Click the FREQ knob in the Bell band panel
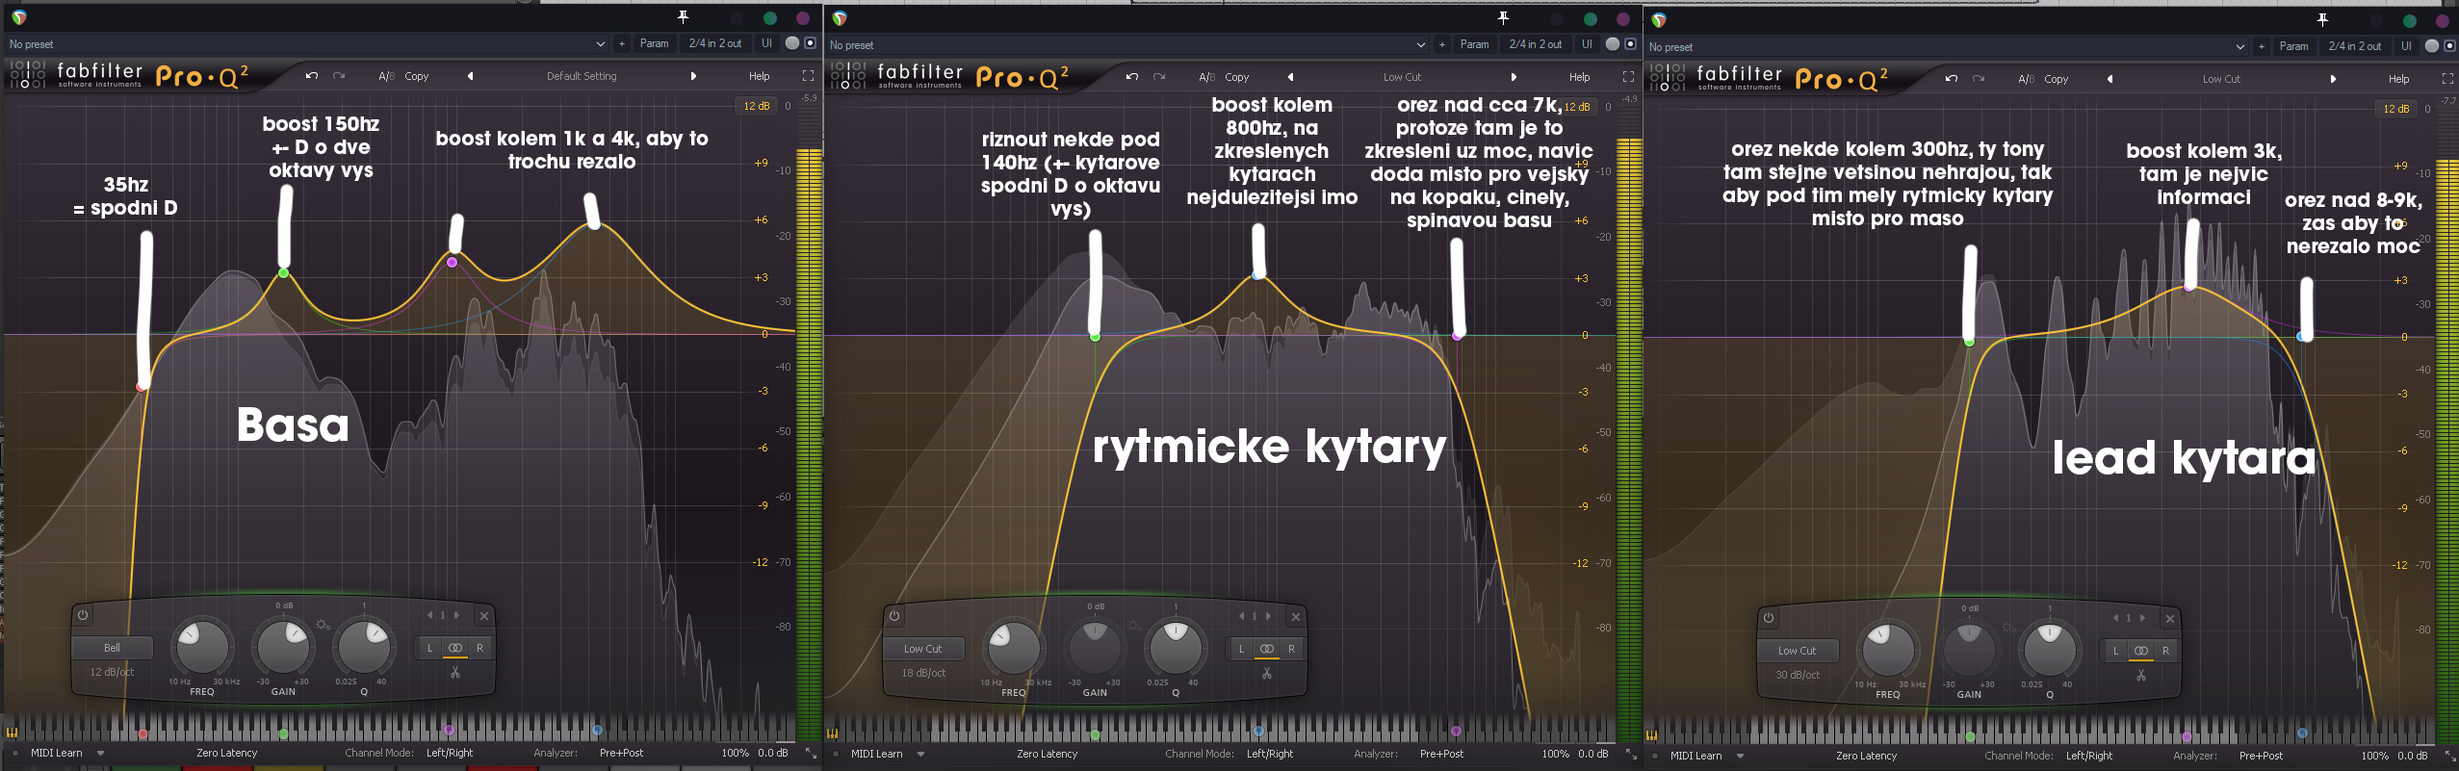 pyautogui.click(x=201, y=647)
